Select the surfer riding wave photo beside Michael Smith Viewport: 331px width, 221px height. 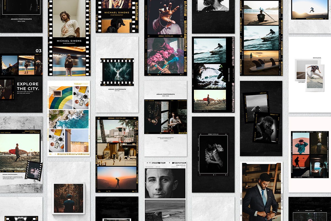[x=210, y=51]
